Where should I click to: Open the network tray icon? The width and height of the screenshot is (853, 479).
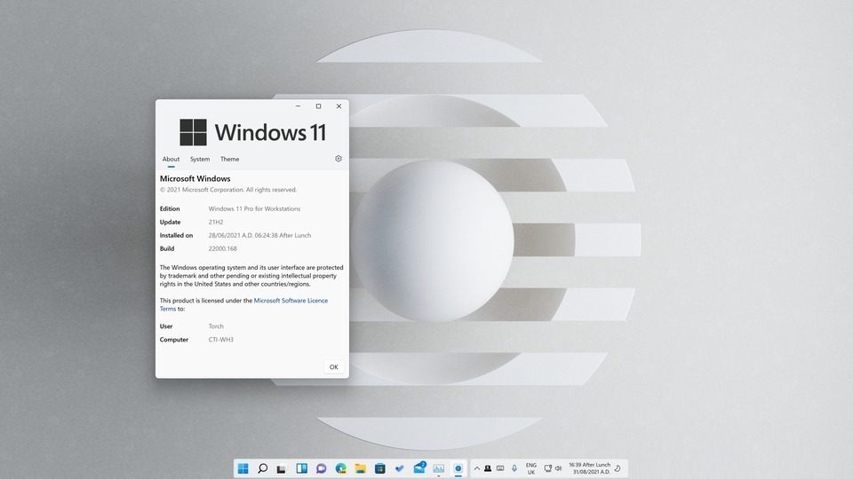(x=548, y=468)
